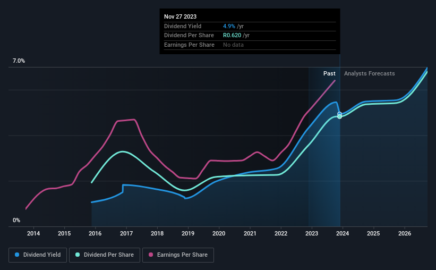The width and height of the screenshot is (436, 270).
Task: Click the Analysts Forecasts section label
Action: (369, 73)
